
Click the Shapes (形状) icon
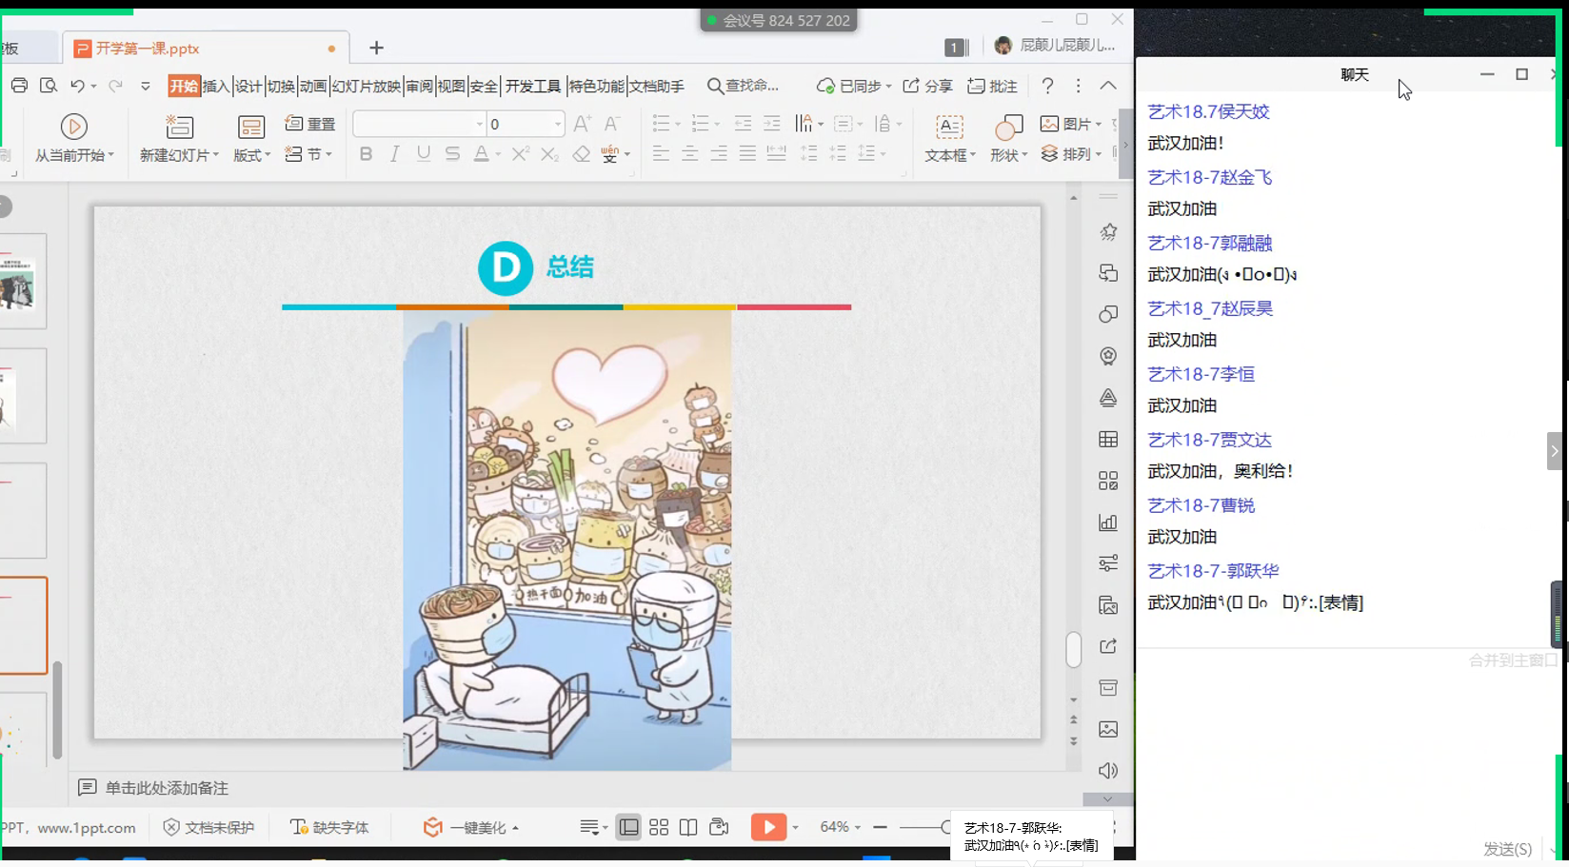pos(1007,128)
